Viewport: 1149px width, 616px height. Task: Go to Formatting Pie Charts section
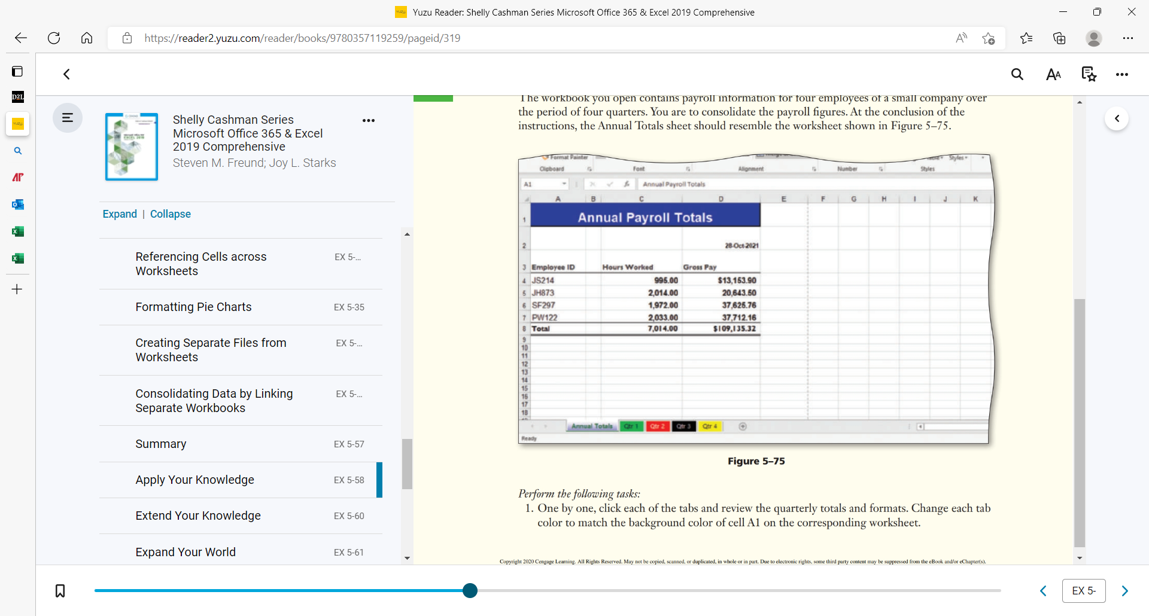pyautogui.click(x=241, y=307)
